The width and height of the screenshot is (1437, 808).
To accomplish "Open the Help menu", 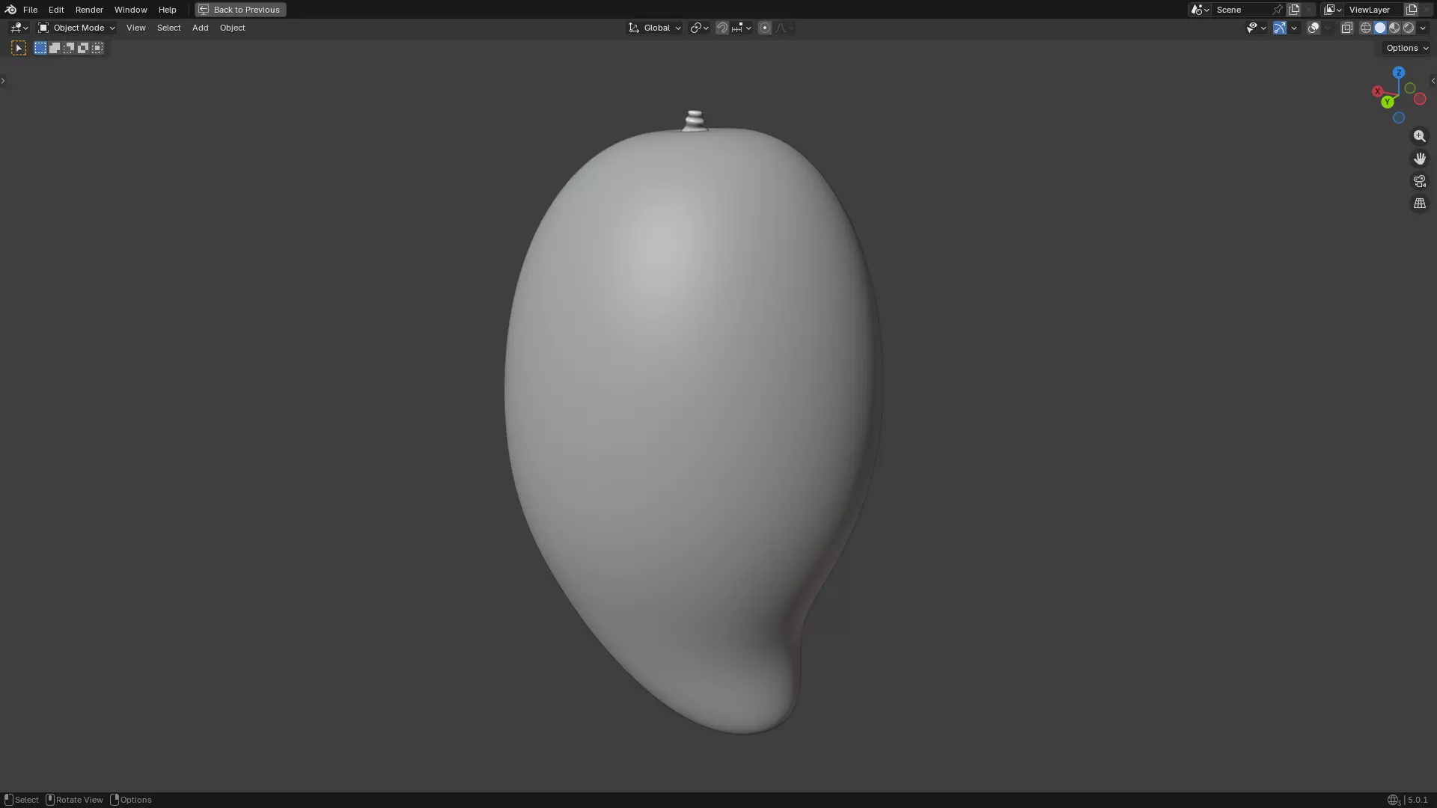I will click(167, 10).
